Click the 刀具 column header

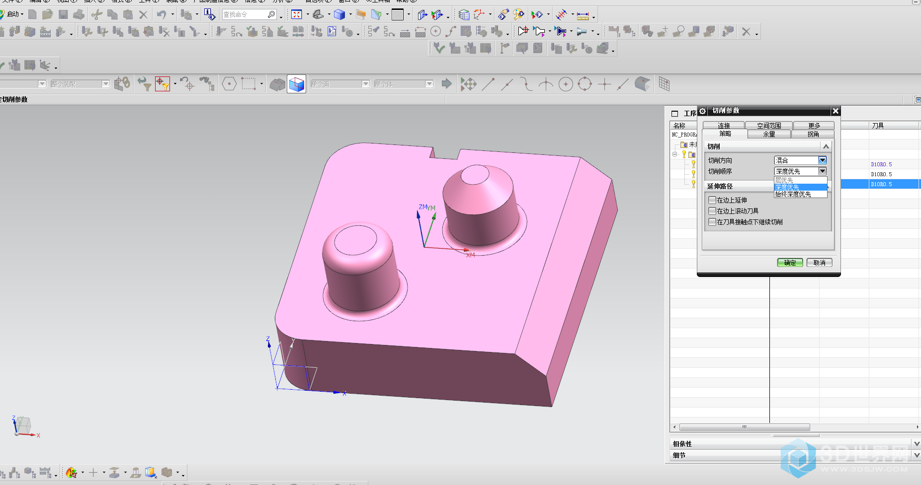[x=894, y=126]
